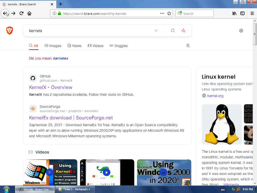Open search filters slider icon
The image size is (257, 193).
point(188,46)
